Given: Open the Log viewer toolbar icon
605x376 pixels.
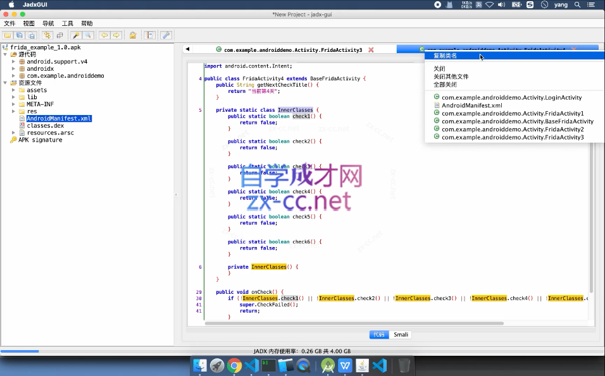Looking at the screenshot, I should pos(149,35).
